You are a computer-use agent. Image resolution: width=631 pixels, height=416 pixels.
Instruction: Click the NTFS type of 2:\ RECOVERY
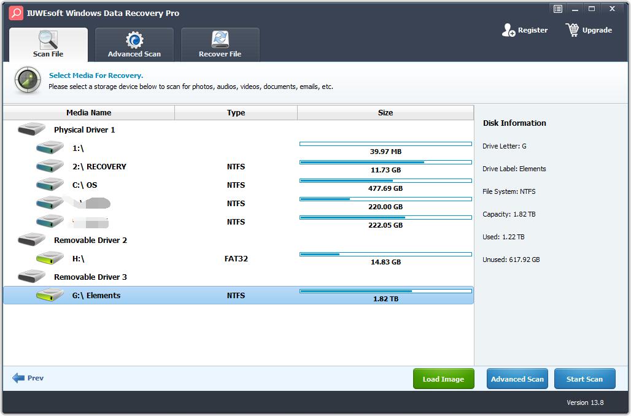236,166
